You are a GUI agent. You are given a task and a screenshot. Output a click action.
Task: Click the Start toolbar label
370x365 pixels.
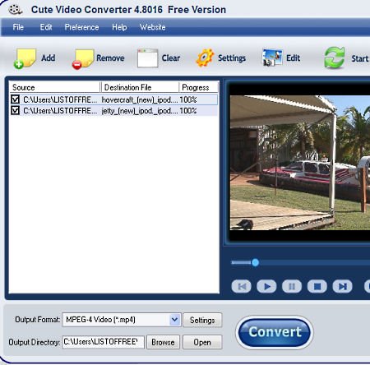(x=360, y=58)
